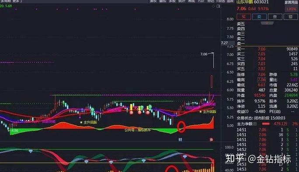Click the 买三 price 7.04
This screenshot has width=299, height=172.
261,59
